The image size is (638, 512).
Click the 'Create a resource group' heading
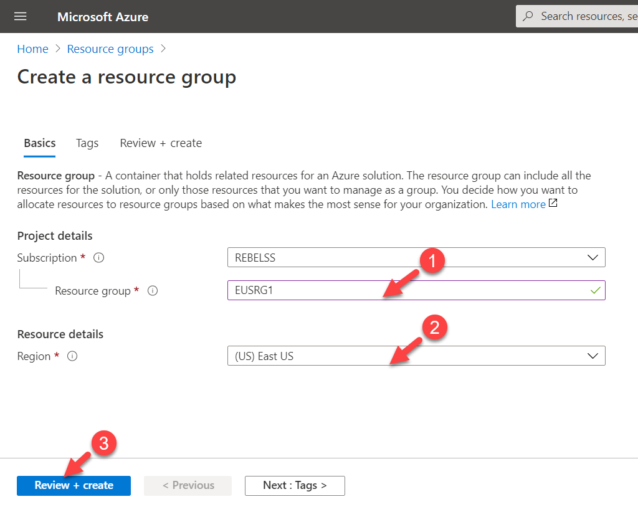pos(126,77)
